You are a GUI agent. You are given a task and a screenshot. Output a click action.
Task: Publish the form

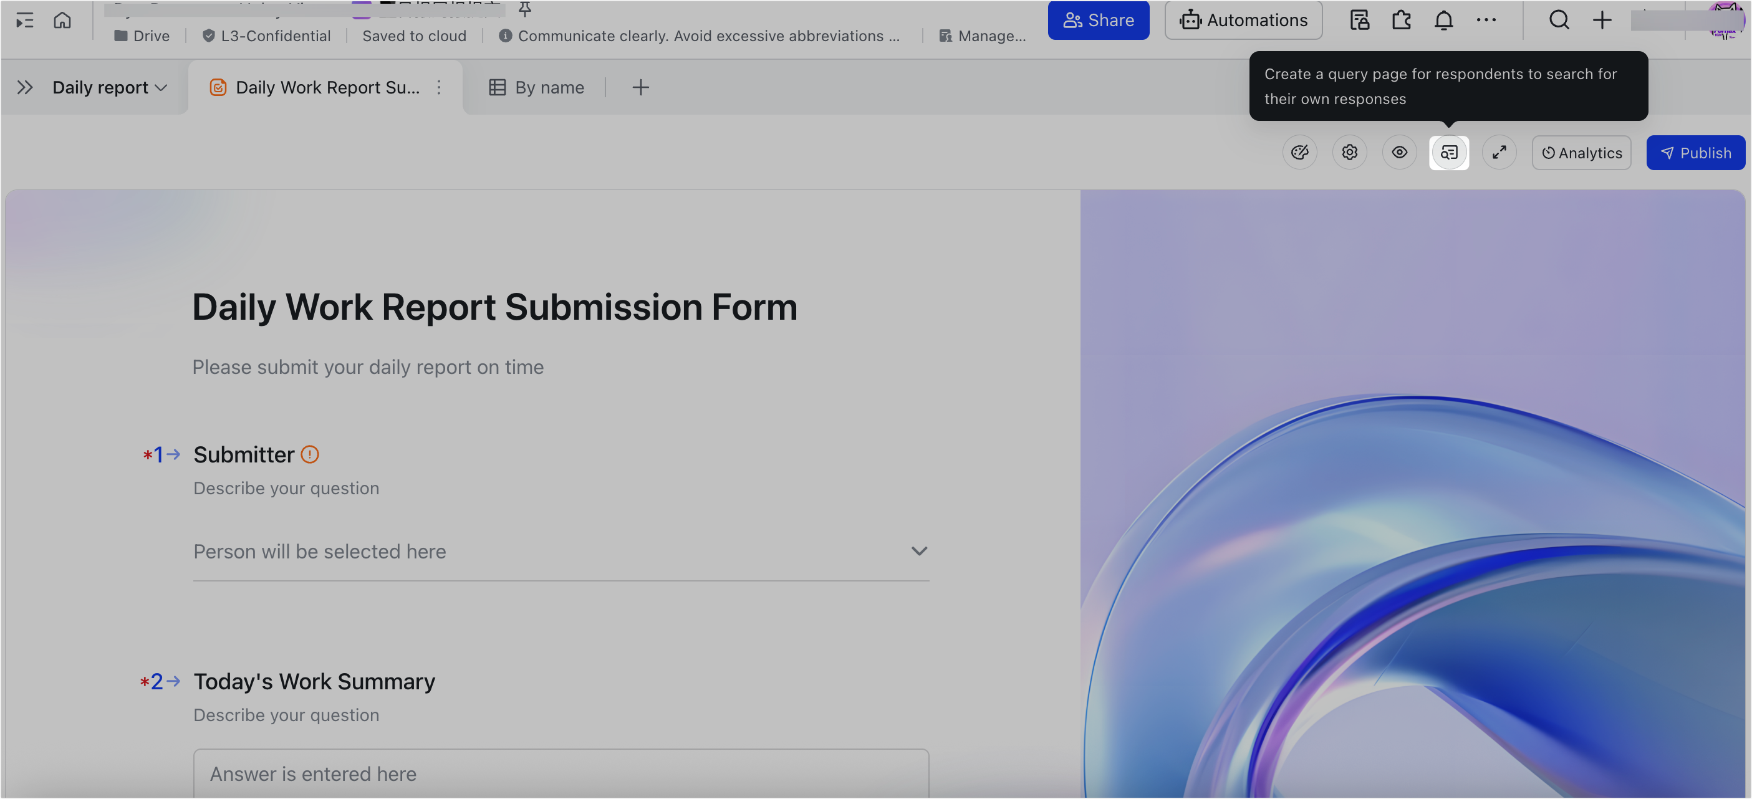tap(1695, 153)
